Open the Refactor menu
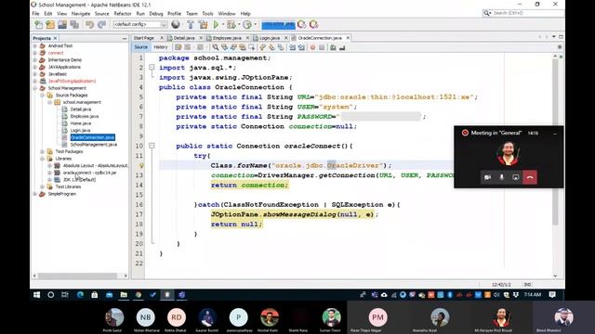The height and width of the screenshot is (334, 595). click(123, 14)
